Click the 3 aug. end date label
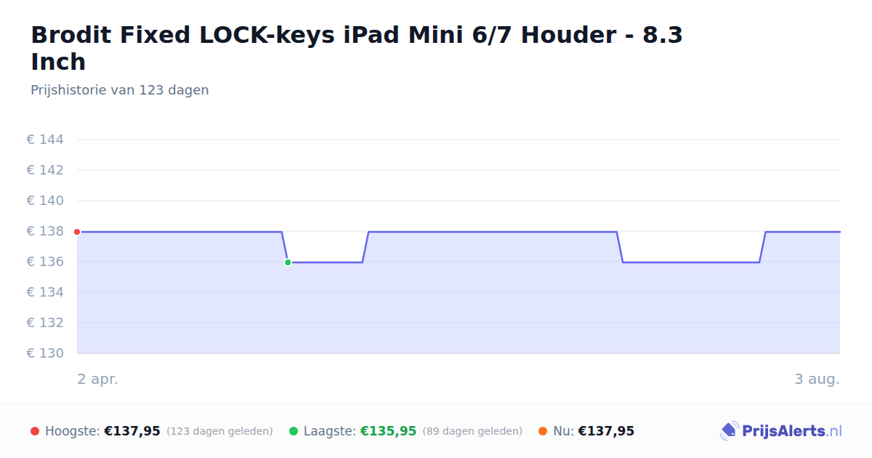The image size is (872, 458). (x=817, y=379)
